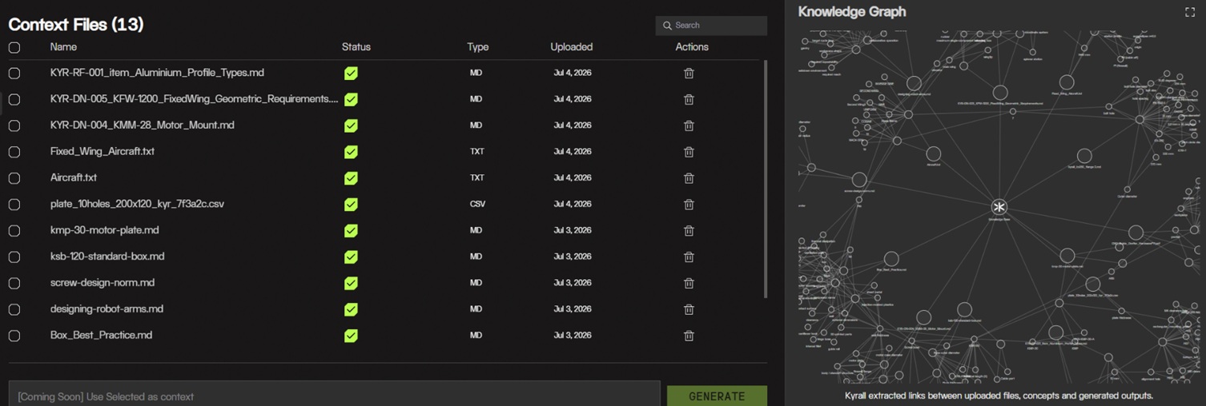1206x406 pixels.
Task: Click the 'Use Selected as context' prompt field
Action: tap(334, 396)
